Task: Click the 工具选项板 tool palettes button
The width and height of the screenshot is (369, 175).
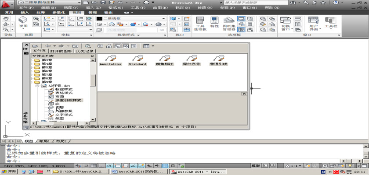Action: [x=200, y=24]
